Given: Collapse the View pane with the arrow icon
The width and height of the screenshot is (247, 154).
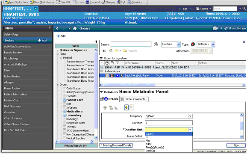Looking at the screenshot, I should tap(96, 41).
